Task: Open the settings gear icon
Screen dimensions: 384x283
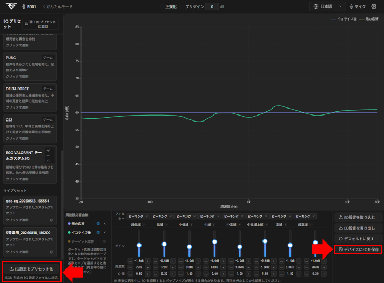Action: click(x=374, y=6)
